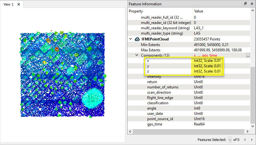Image resolution: width=256 pixels, height=145 pixels.
Task: Click the LAS_1 value
Action: (x=199, y=28)
